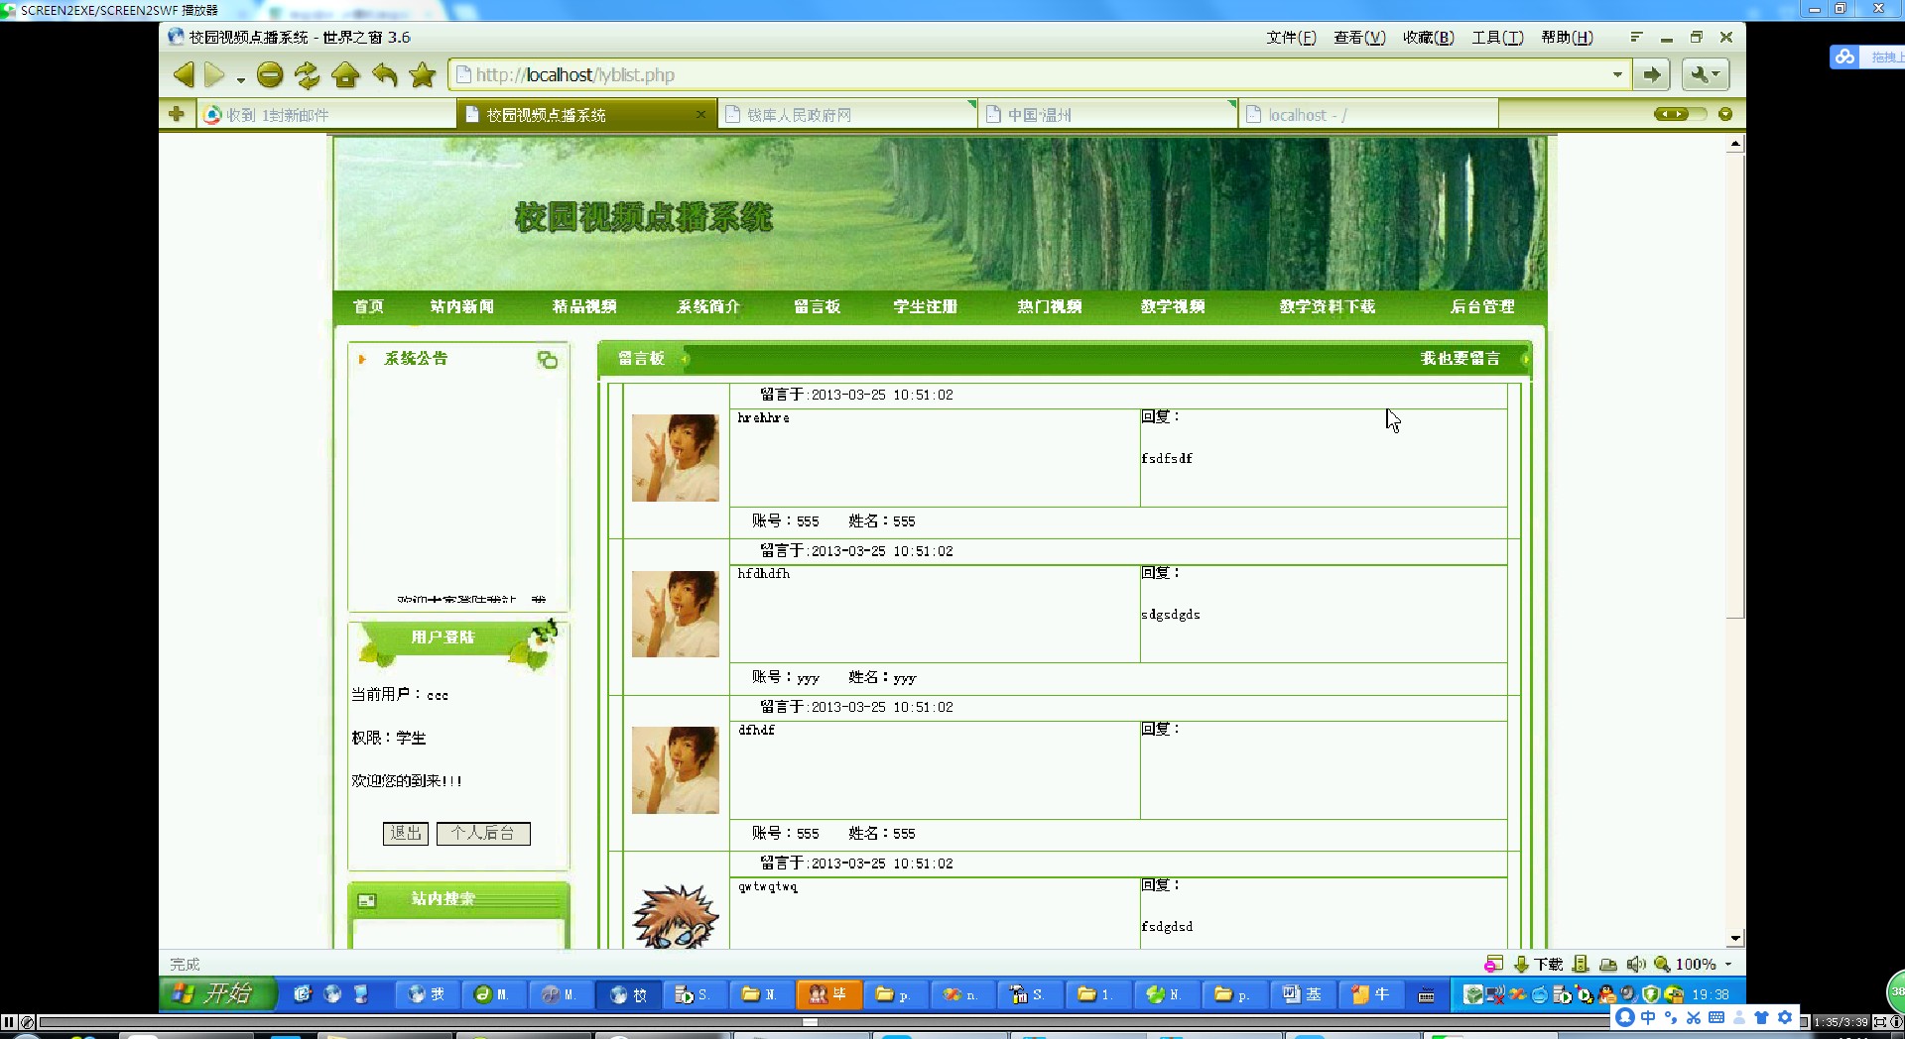1905x1039 pixels.
Task: Open the navigation history dropdown arrow
Action: [x=240, y=79]
